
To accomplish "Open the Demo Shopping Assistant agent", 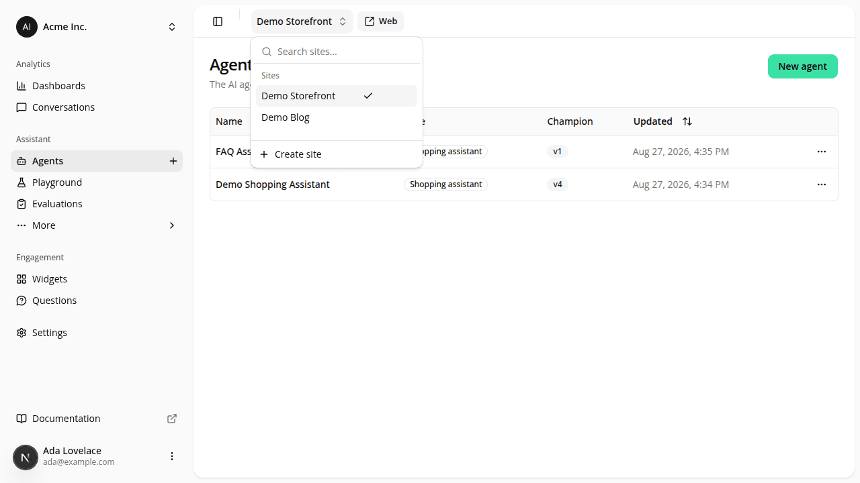I will pyautogui.click(x=273, y=184).
